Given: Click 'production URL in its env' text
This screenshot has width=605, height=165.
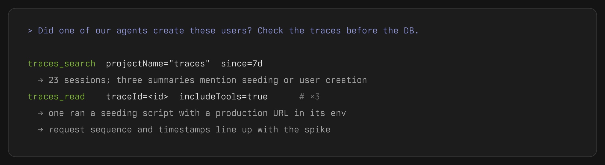Looking at the screenshot, I should click(281, 113).
